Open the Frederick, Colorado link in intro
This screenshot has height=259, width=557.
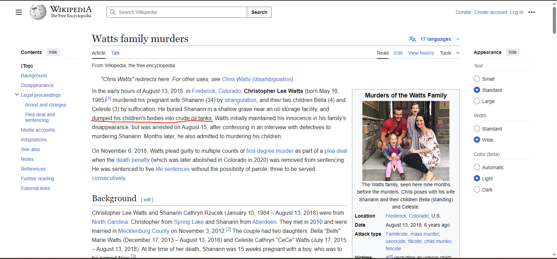(217, 91)
